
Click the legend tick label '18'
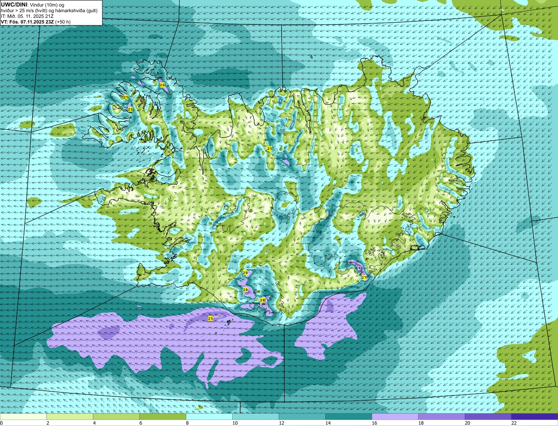[x=421, y=423]
